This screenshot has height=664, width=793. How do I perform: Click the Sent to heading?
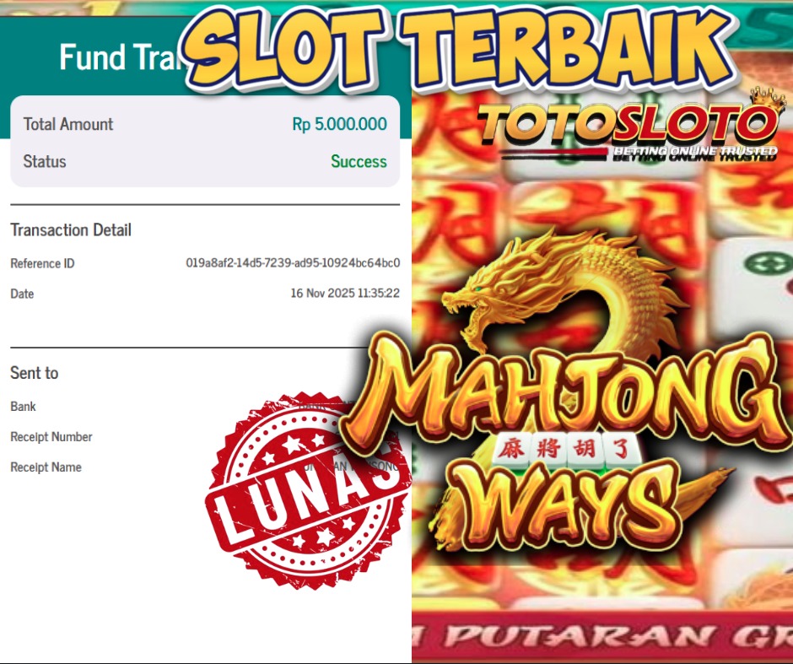[35, 373]
